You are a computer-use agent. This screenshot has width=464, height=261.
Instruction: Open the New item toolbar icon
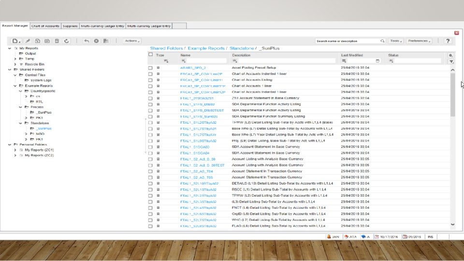coord(15,41)
